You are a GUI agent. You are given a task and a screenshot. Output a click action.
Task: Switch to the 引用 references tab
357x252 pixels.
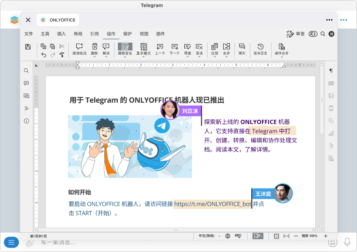[x=94, y=34]
